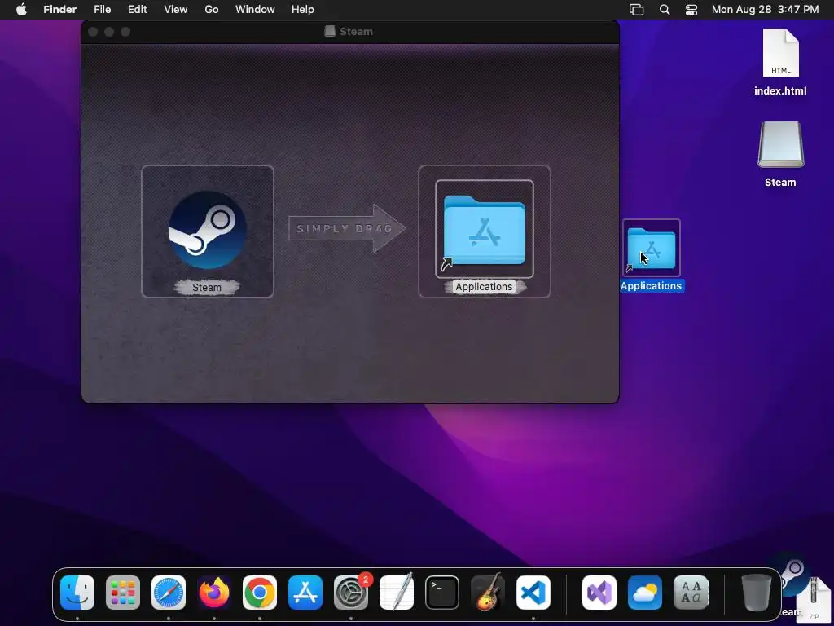Click the Steam disk label on the desktop
Image resolution: width=834 pixels, height=626 pixels.
[x=780, y=182]
